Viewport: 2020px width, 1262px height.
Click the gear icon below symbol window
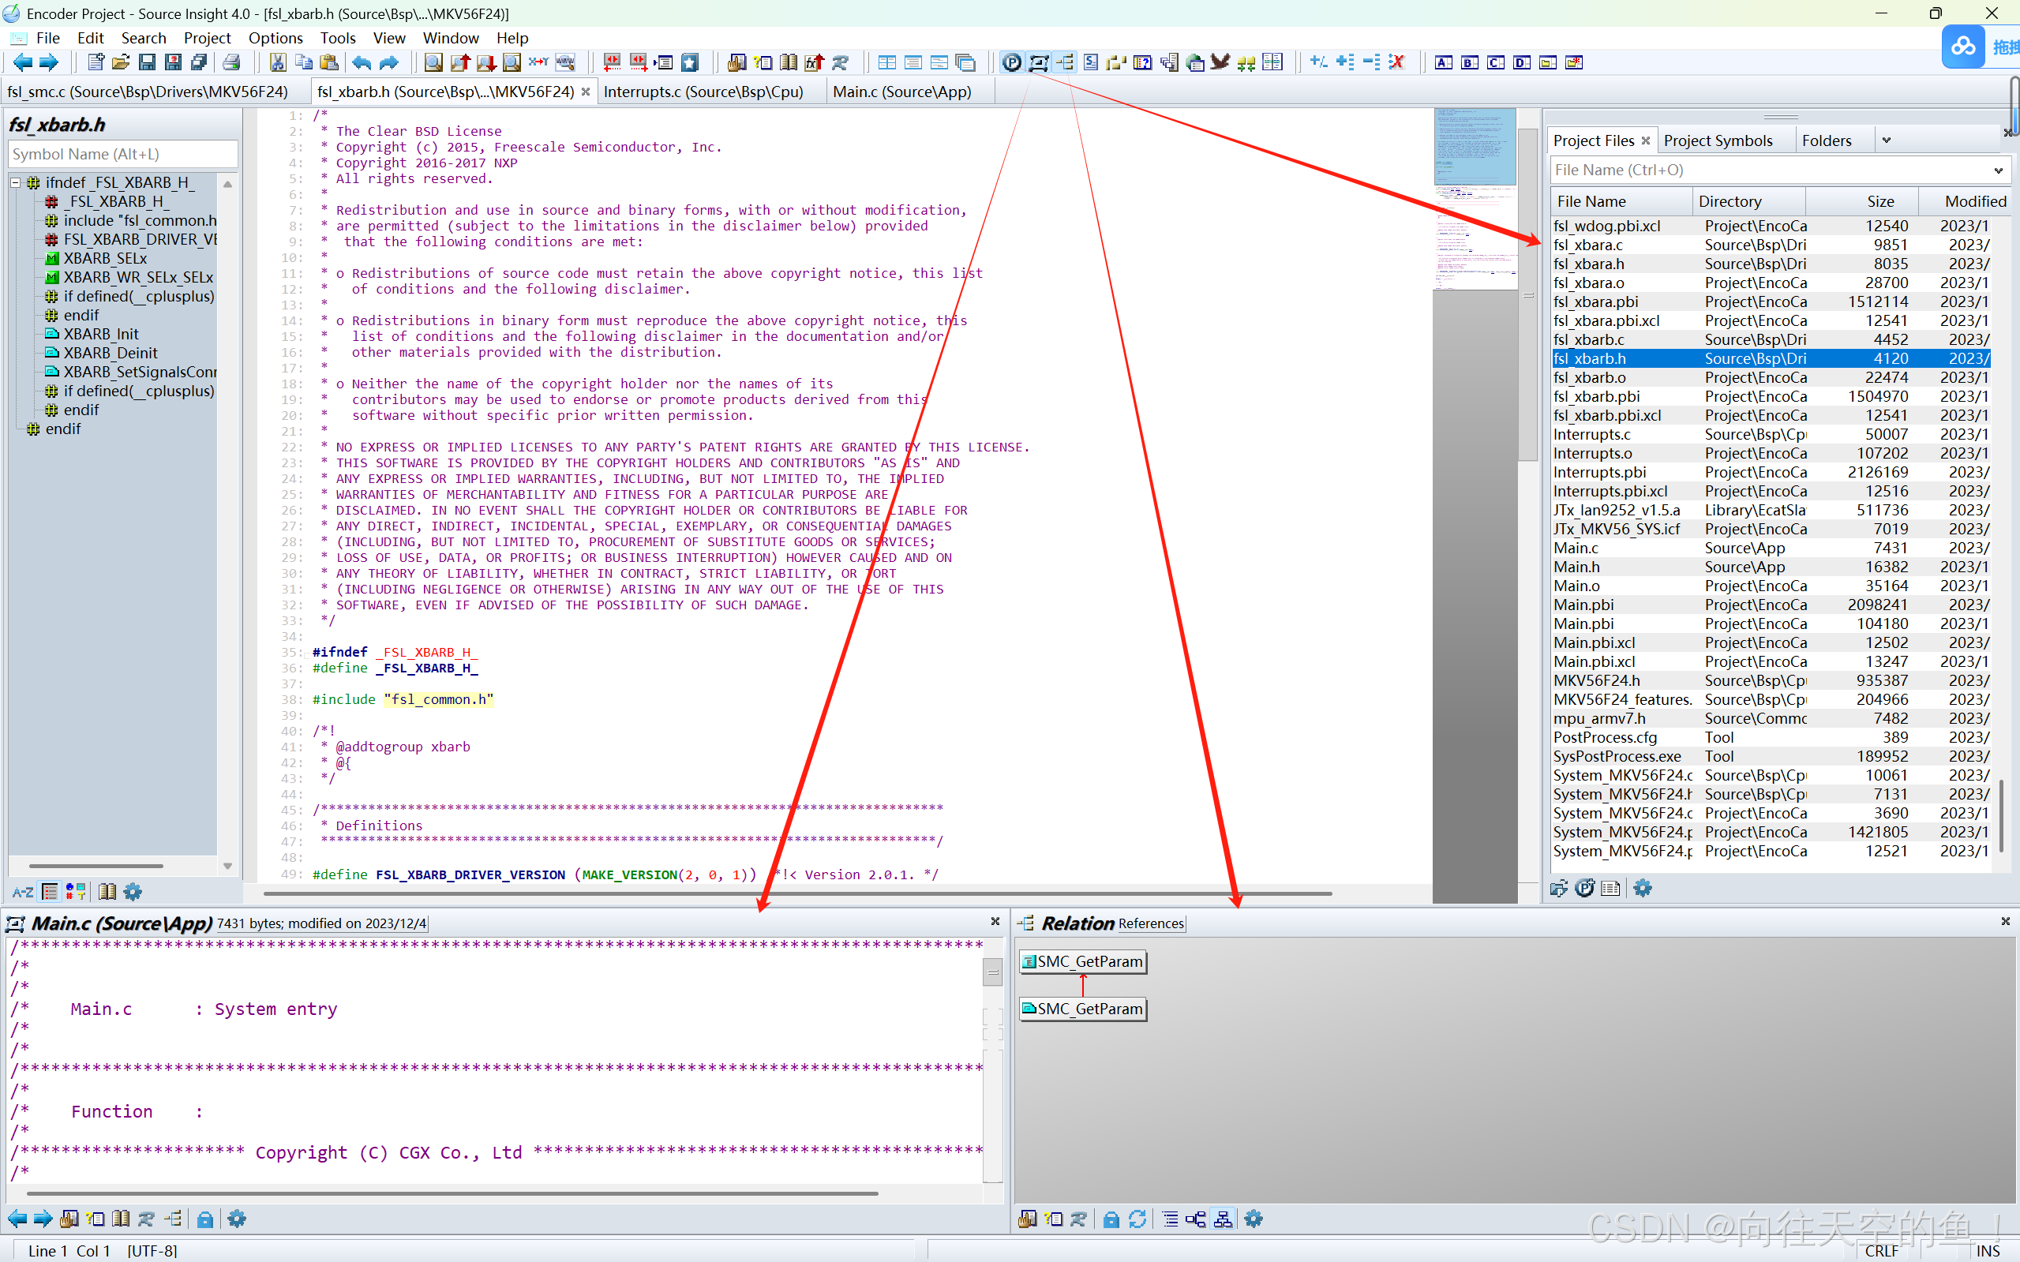(133, 891)
